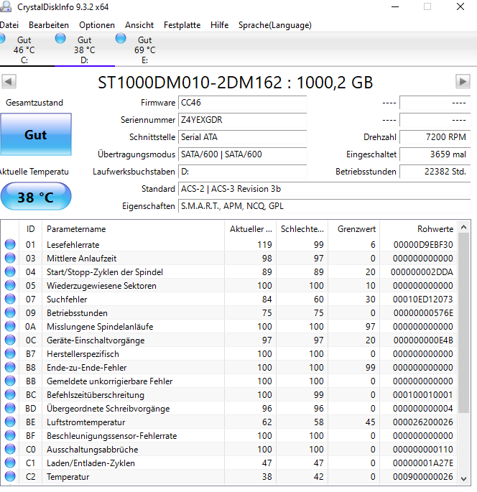Go to the previous disk with left arrow
This screenshot has width=477, height=492.
(x=9, y=82)
